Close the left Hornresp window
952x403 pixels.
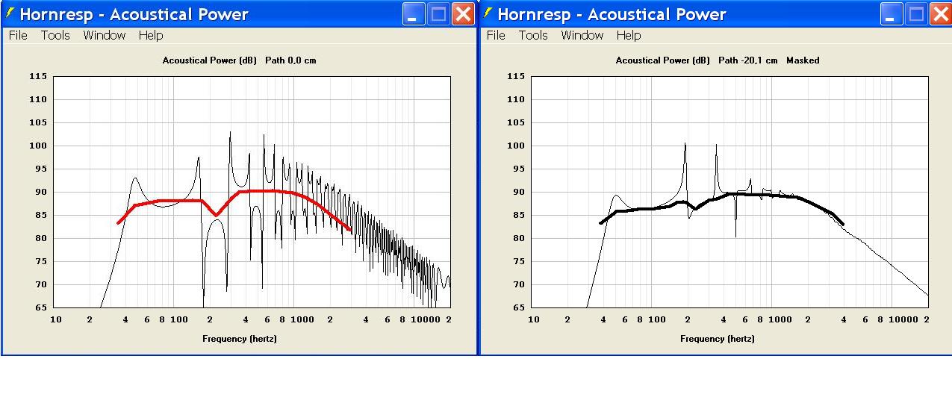(x=464, y=13)
